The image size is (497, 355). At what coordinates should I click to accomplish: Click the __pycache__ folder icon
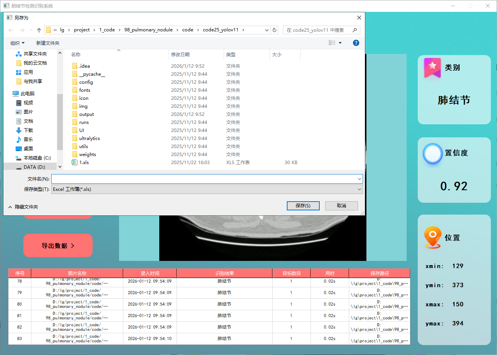pyautogui.click(x=75, y=74)
